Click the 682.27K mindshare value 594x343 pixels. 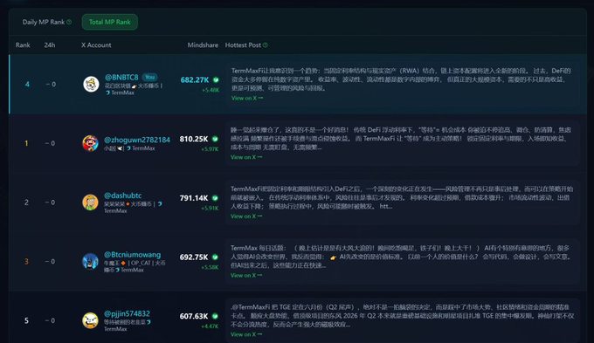tap(195, 80)
